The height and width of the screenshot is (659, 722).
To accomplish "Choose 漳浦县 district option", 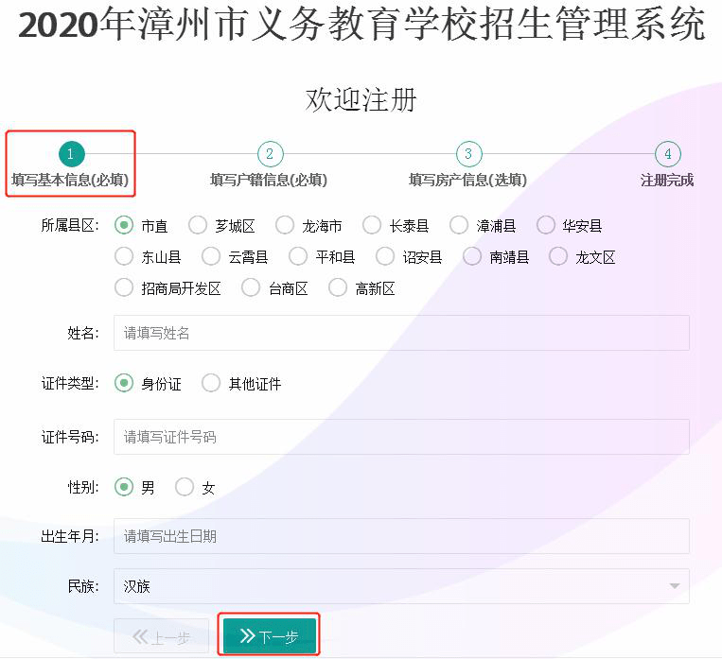I will click(x=459, y=225).
